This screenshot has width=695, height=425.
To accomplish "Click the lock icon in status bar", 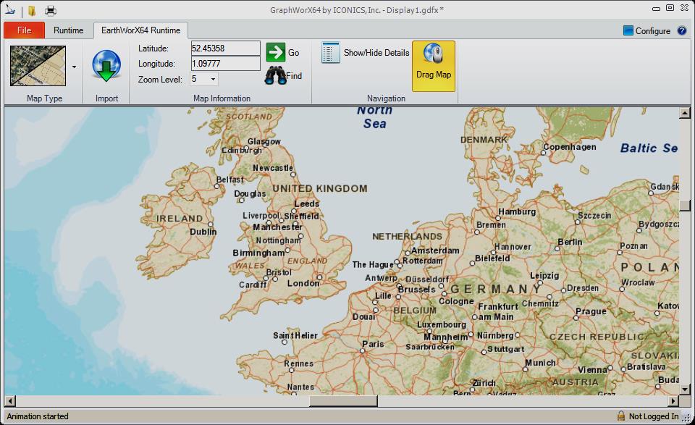I will point(621,416).
